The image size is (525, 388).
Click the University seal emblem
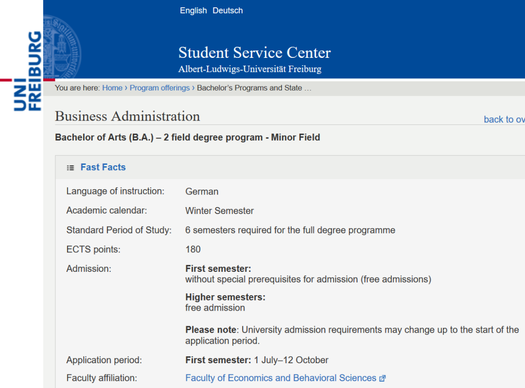coord(62,47)
